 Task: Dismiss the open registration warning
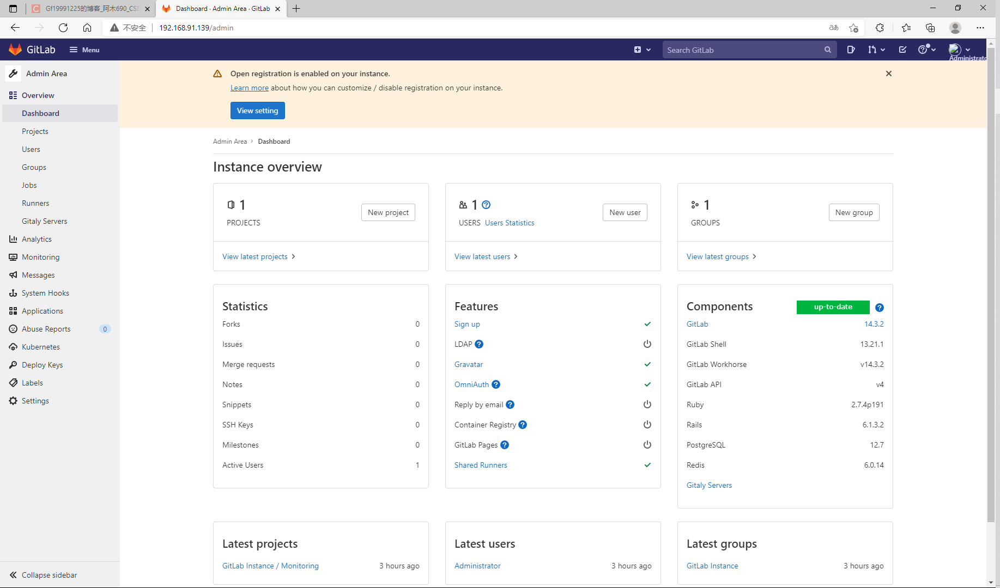tap(889, 73)
